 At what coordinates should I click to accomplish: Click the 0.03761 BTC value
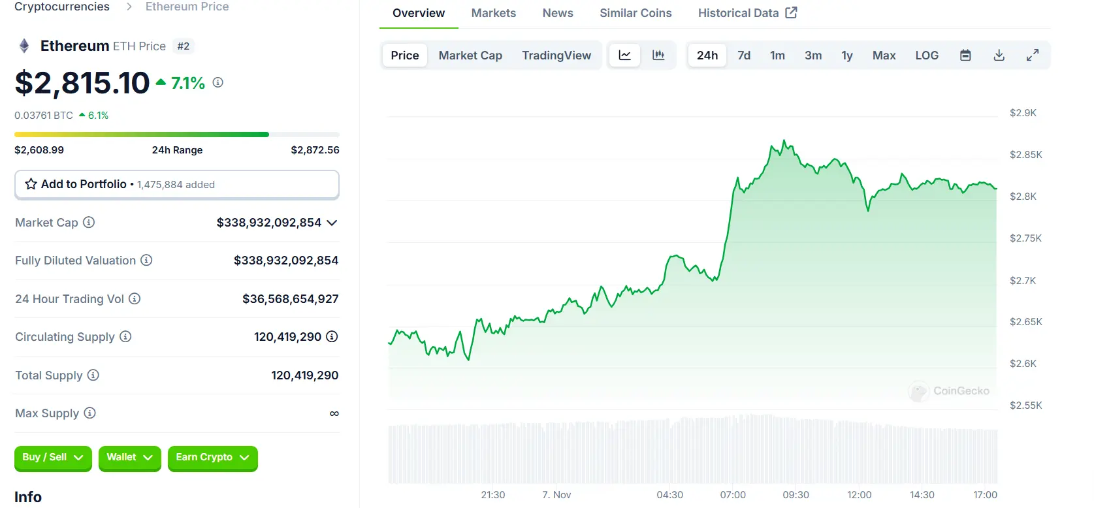coord(44,116)
